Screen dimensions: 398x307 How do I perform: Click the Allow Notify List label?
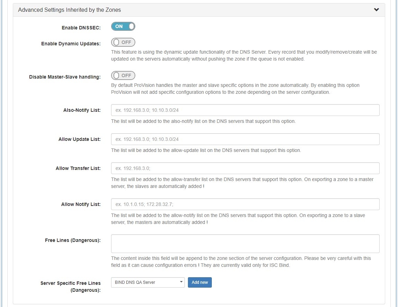(x=81, y=204)
